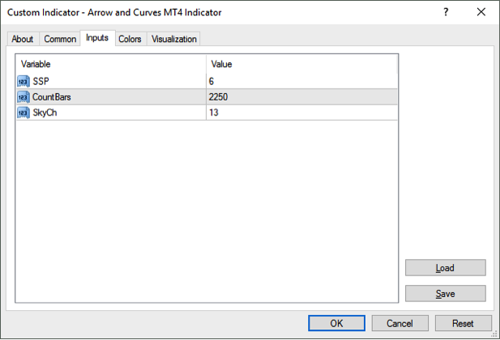This screenshot has width=500, height=340.
Task: Select the SkyCh variable name
Action: click(x=45, y=113)
